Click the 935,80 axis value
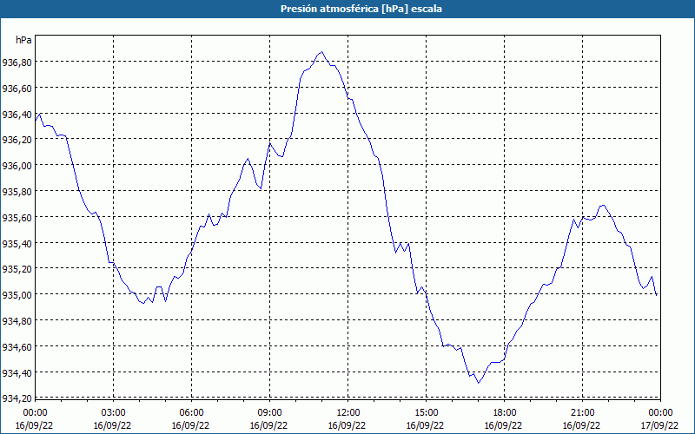Viewport: 695px width, 434px height. point(17,192)
